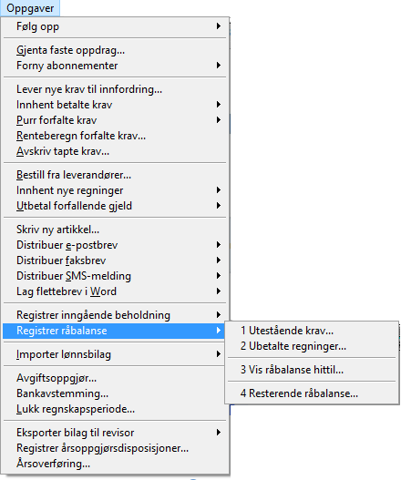The width and height of the screenshot is (401, 480).
Task: Select Bankavstemming menu entry
Action: 115,393
